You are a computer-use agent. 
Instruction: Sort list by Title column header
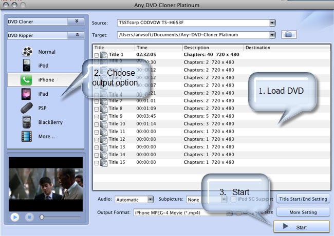click(114, 48)
